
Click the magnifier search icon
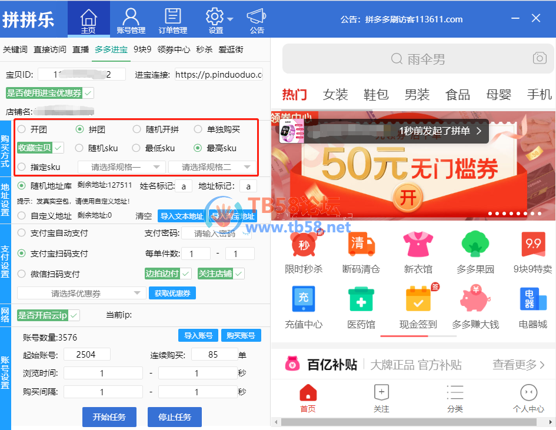397,58
